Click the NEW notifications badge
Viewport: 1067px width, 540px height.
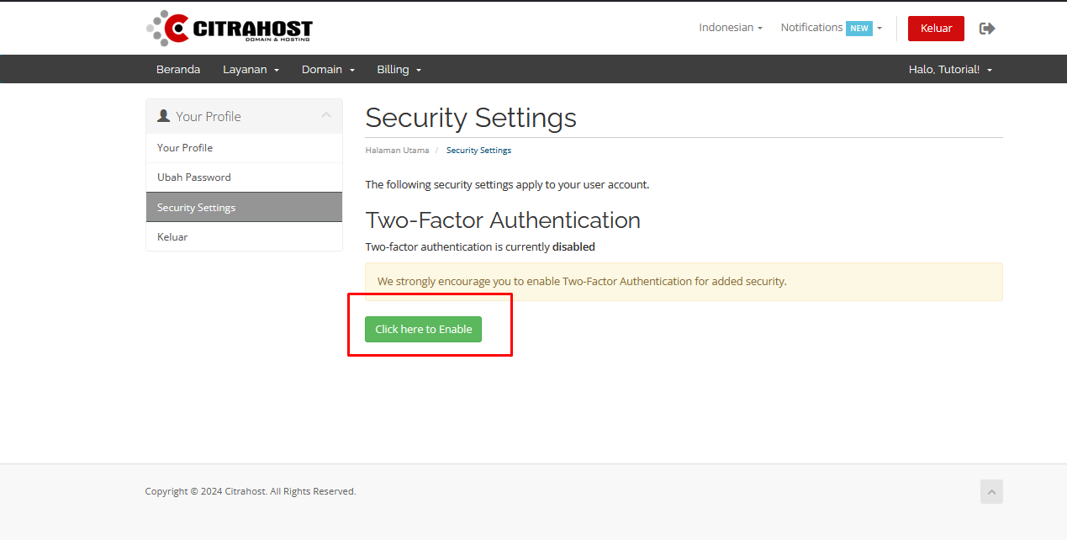(x=858, y=28)
